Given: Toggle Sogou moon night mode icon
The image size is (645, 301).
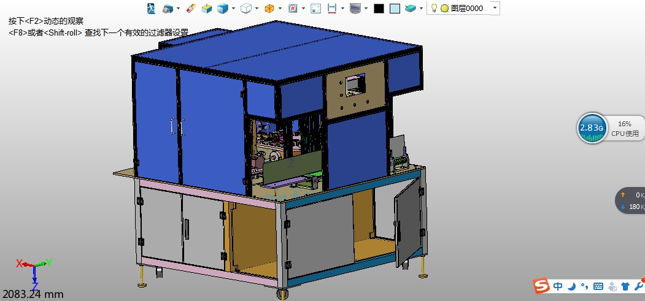Looking at the screenshot, I should 571,286.
